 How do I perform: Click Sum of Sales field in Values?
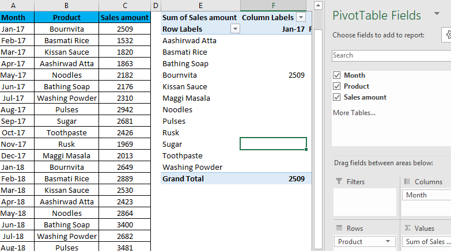point(426,242)
